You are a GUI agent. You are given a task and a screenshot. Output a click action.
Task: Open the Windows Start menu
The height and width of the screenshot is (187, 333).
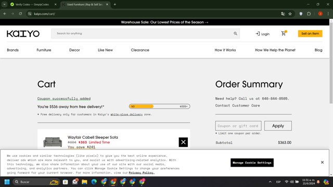[x=7, y=182]
